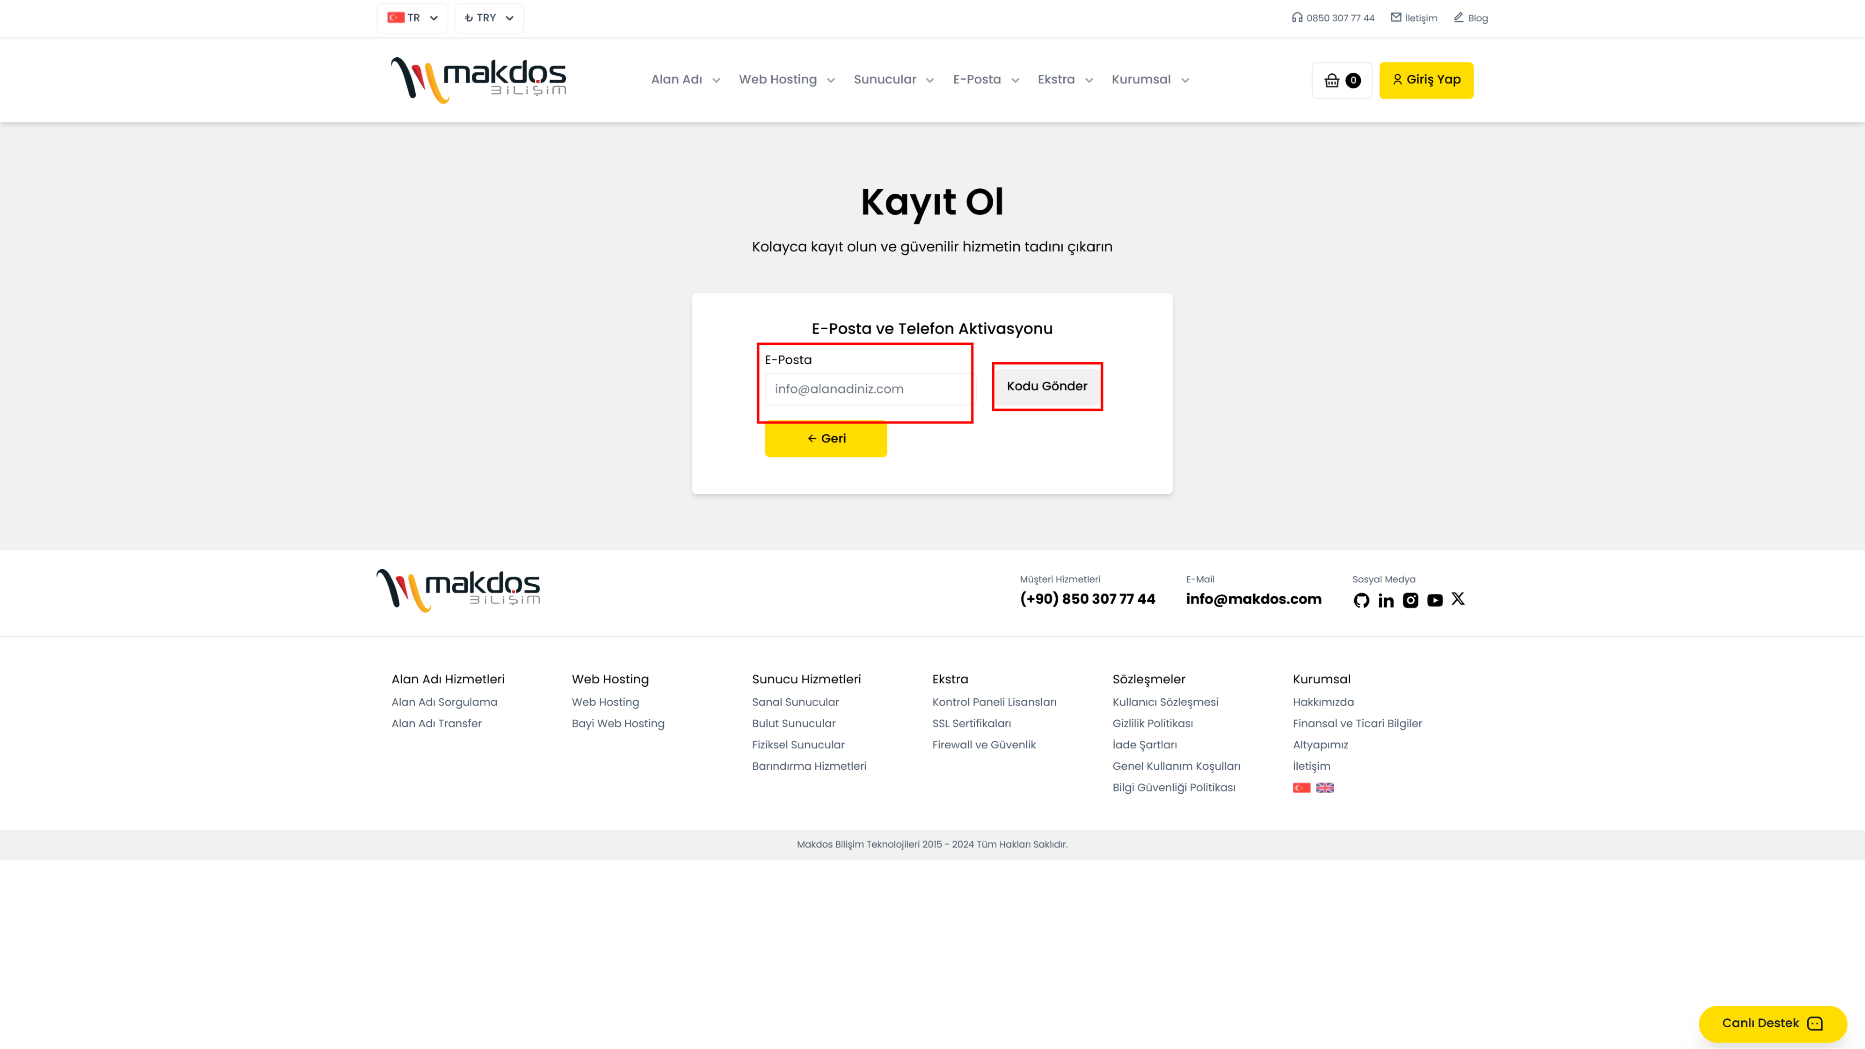Image resolution: width=1865 pixels, height=1049 pixels.
Task: Open İletişim link in top bar
Action: tap(1414, 18)
